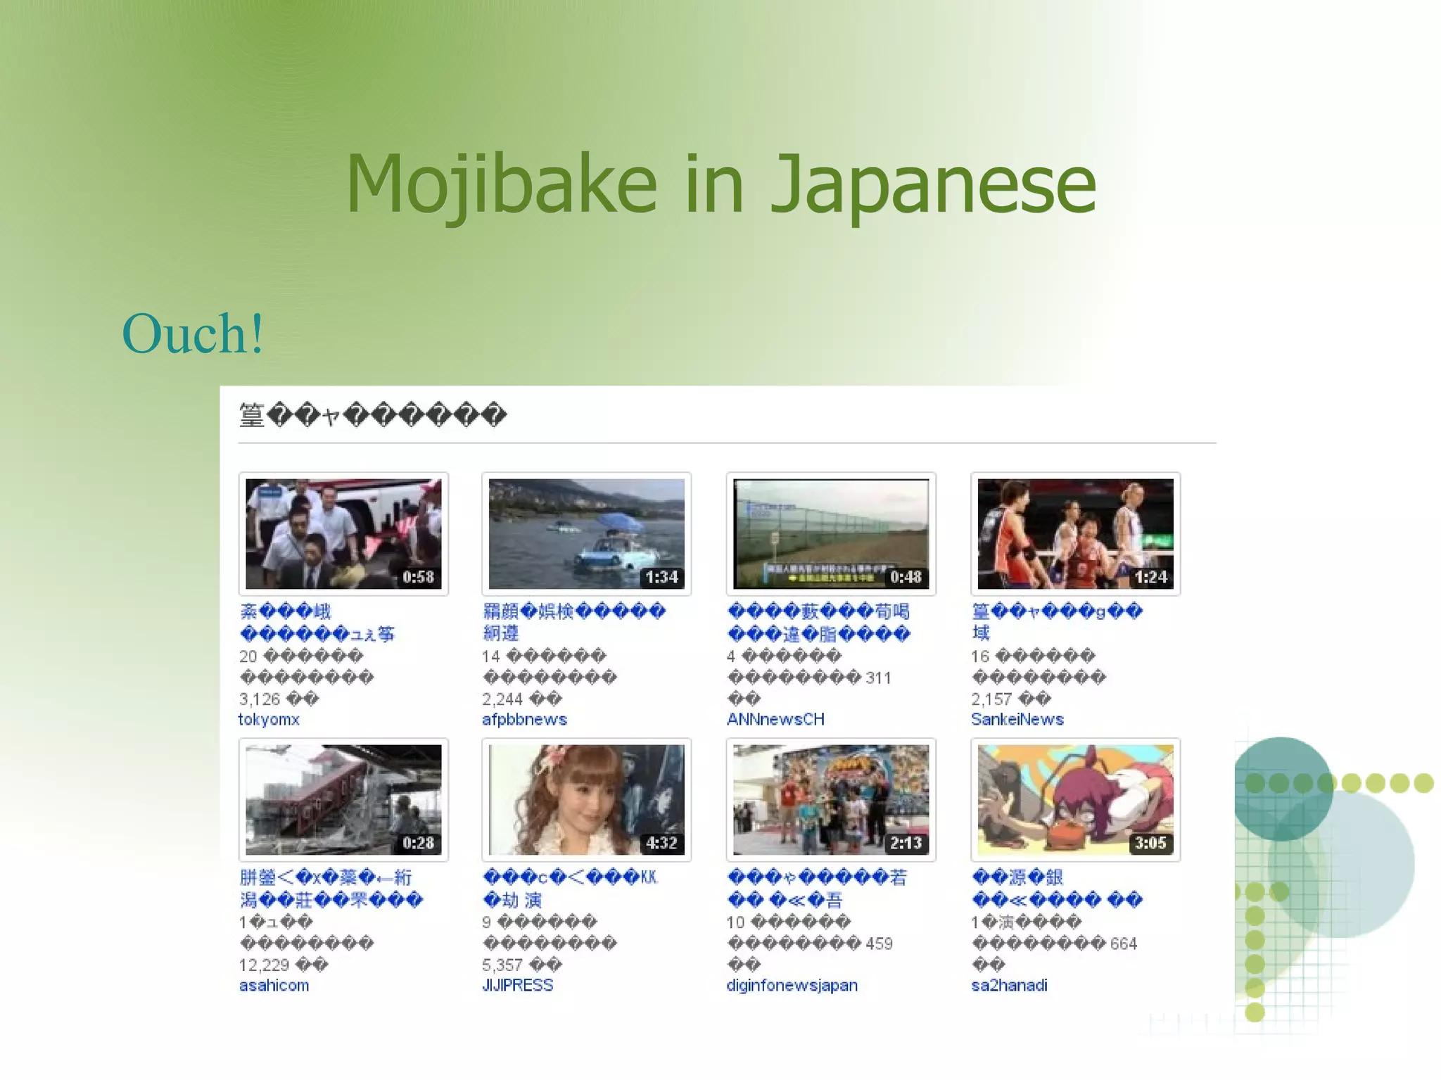The width and height of the screenshot is (1441, 1080).
Task: Open the fence field video lasting 0:48
Action: point(830,533)
